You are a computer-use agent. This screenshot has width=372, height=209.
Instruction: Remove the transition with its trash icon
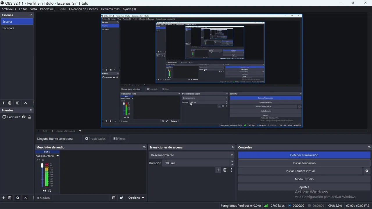(x=225, y=170)
